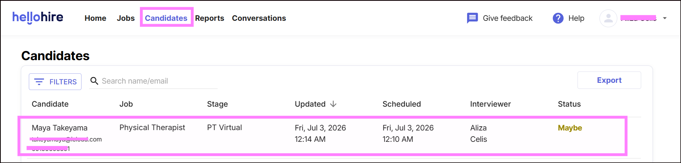
Task: Go to the Jobs page
Action: point(126,18)
